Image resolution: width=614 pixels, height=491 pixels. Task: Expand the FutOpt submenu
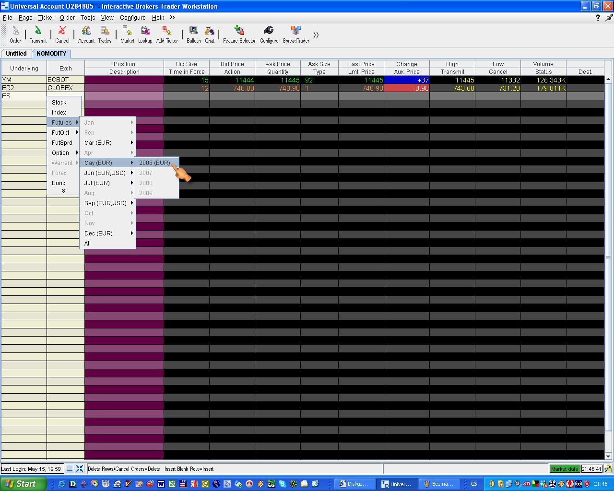[x=64, y=133]
